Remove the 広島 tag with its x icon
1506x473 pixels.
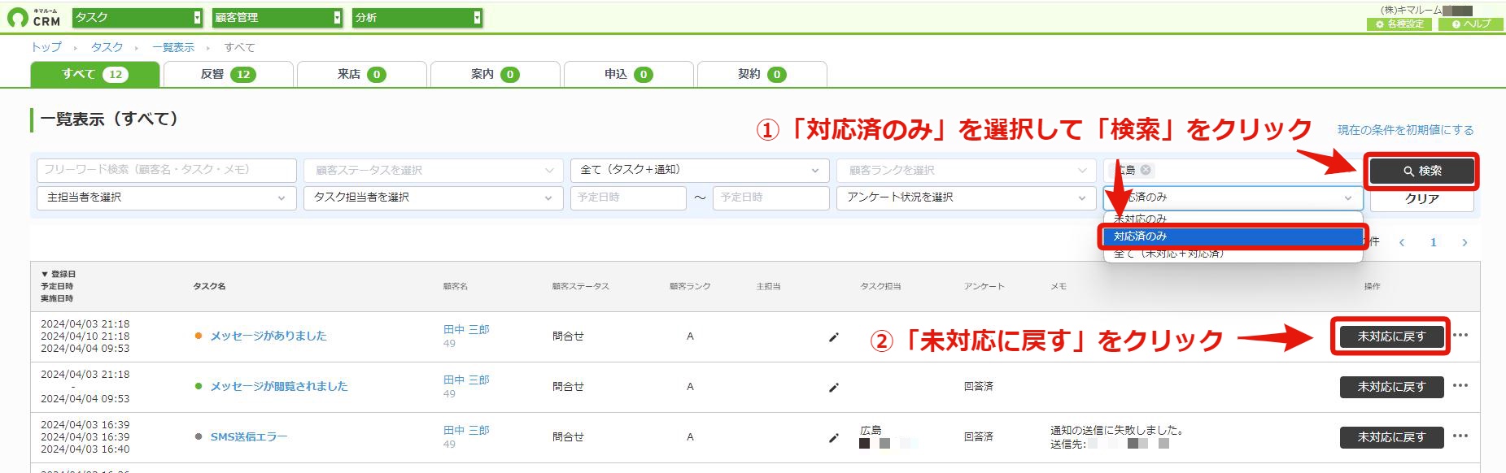[1146, 170]
